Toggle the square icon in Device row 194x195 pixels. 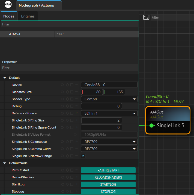pyautogui.click(x=72, y=85)
